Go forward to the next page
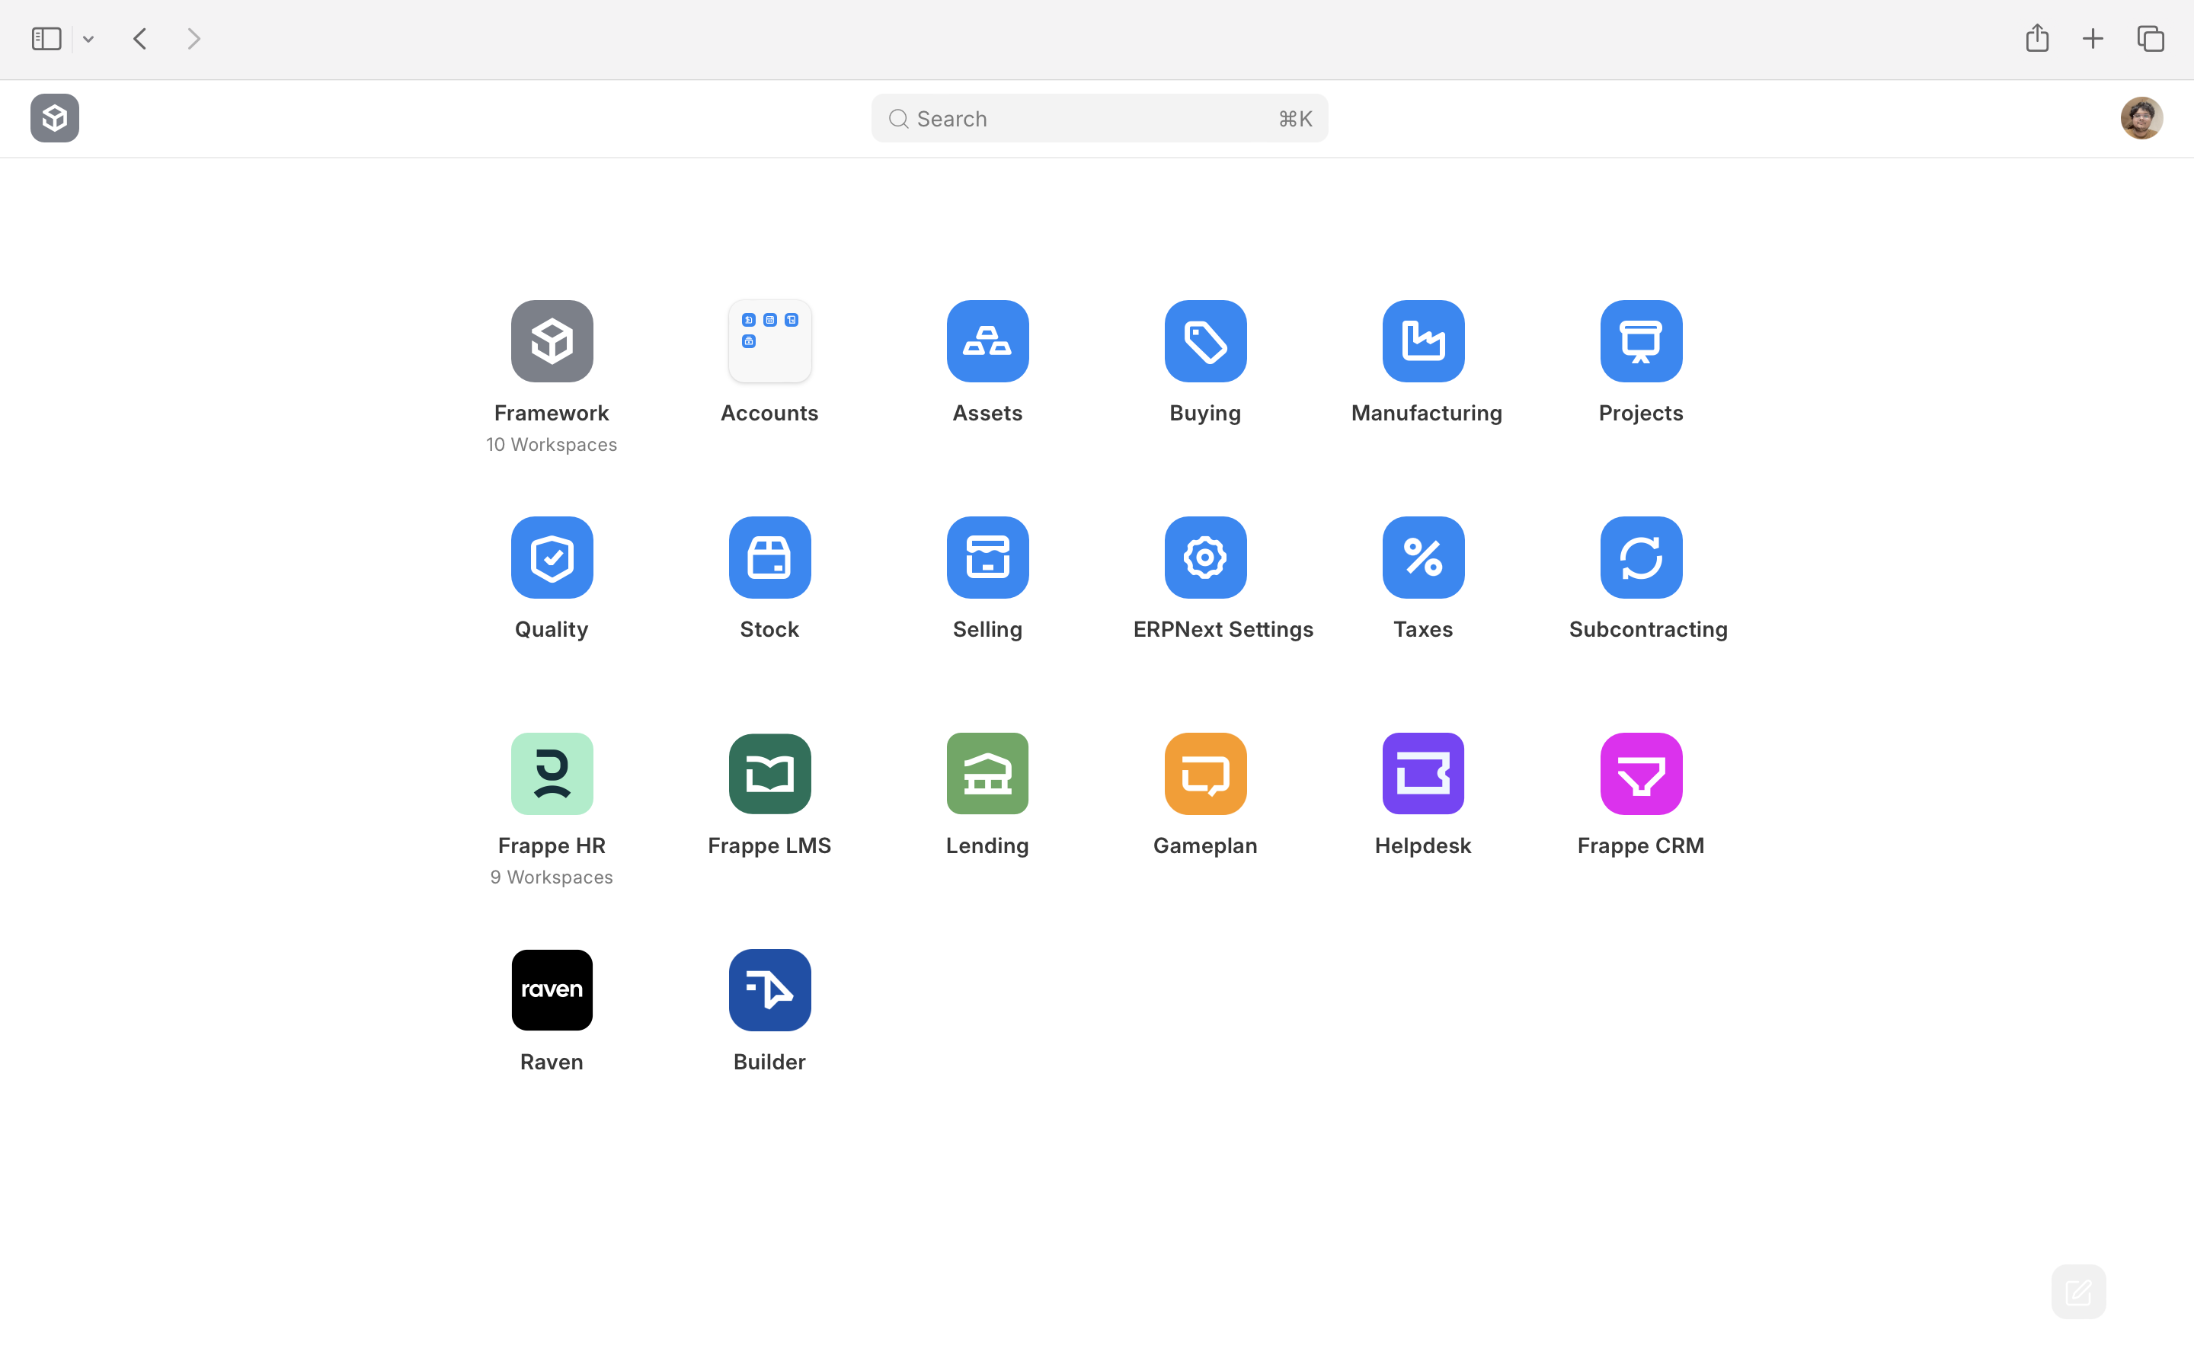The image size is (2194, 1371). pos(193,39)
